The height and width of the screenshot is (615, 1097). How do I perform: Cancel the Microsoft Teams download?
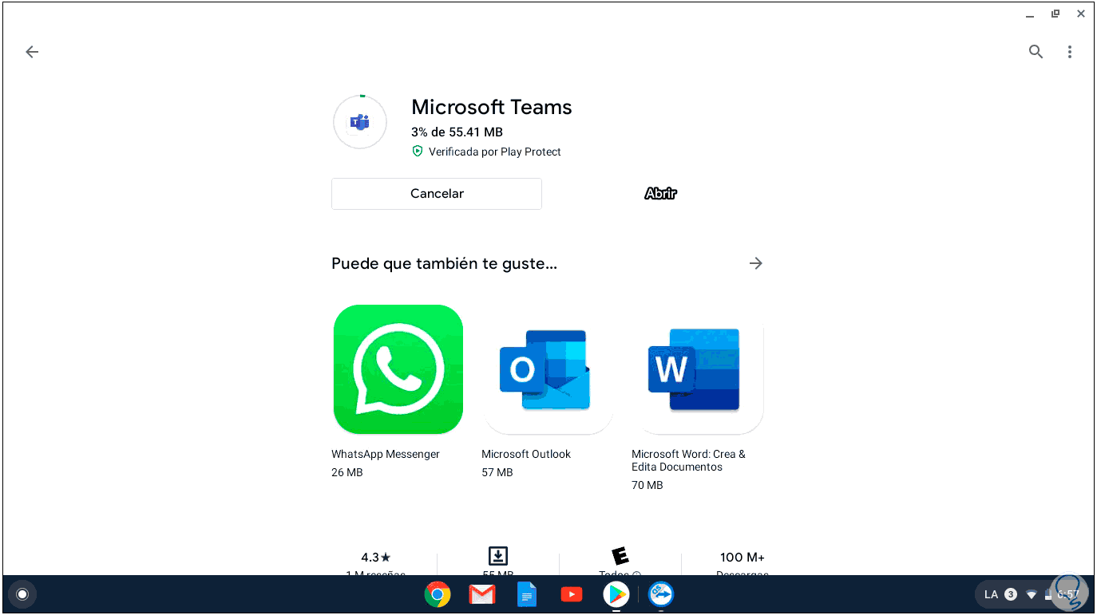(x=437, y=194)
